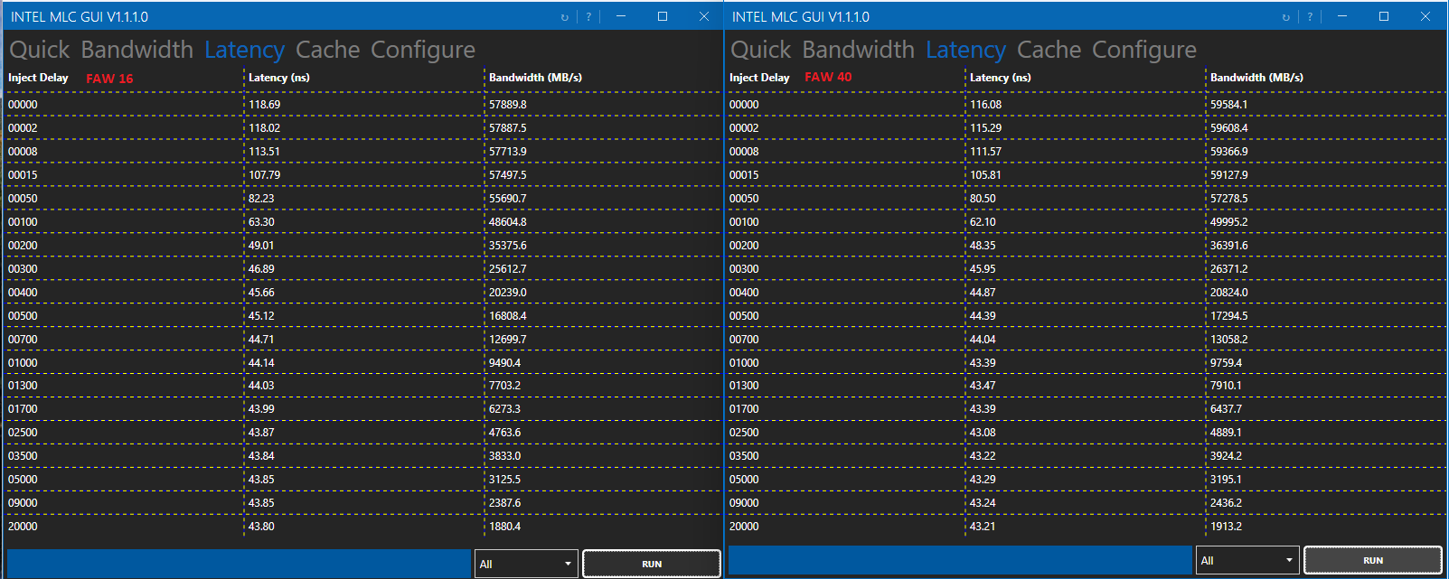Click inject delay 00700 in the FAW 40 window
1449x579 pixels.
pos(744,340)
